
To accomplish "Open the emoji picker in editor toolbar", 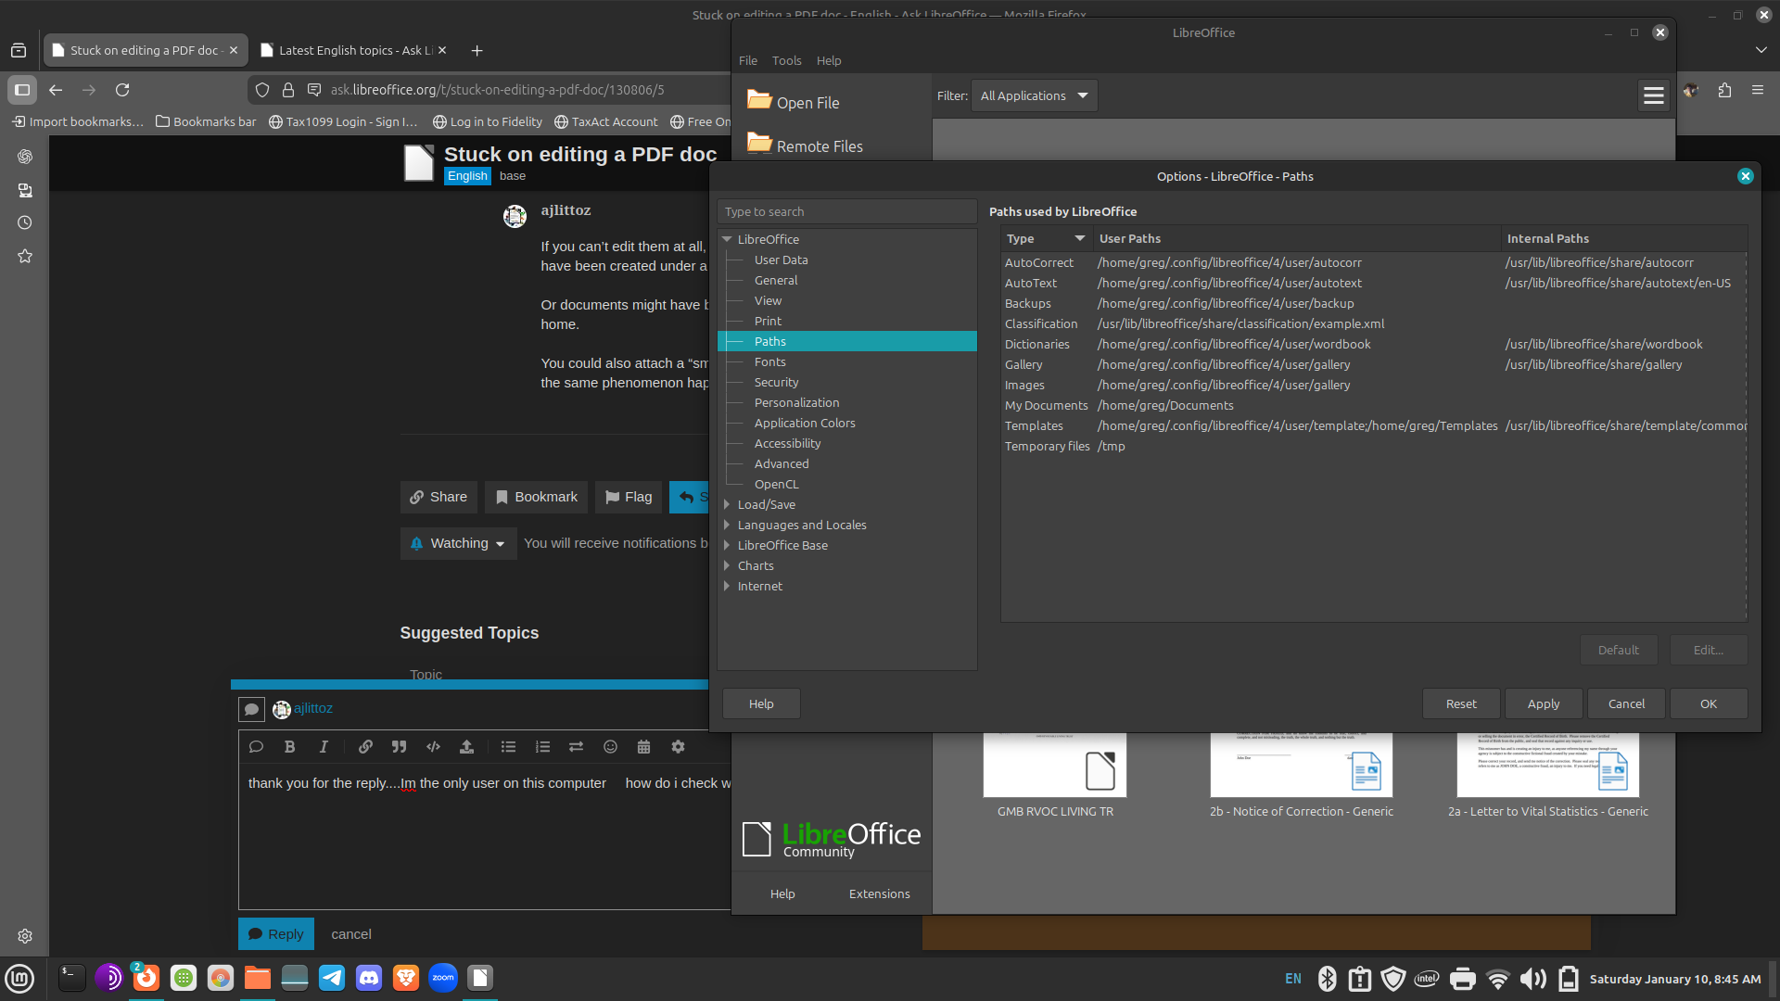I will click(610, 747).
